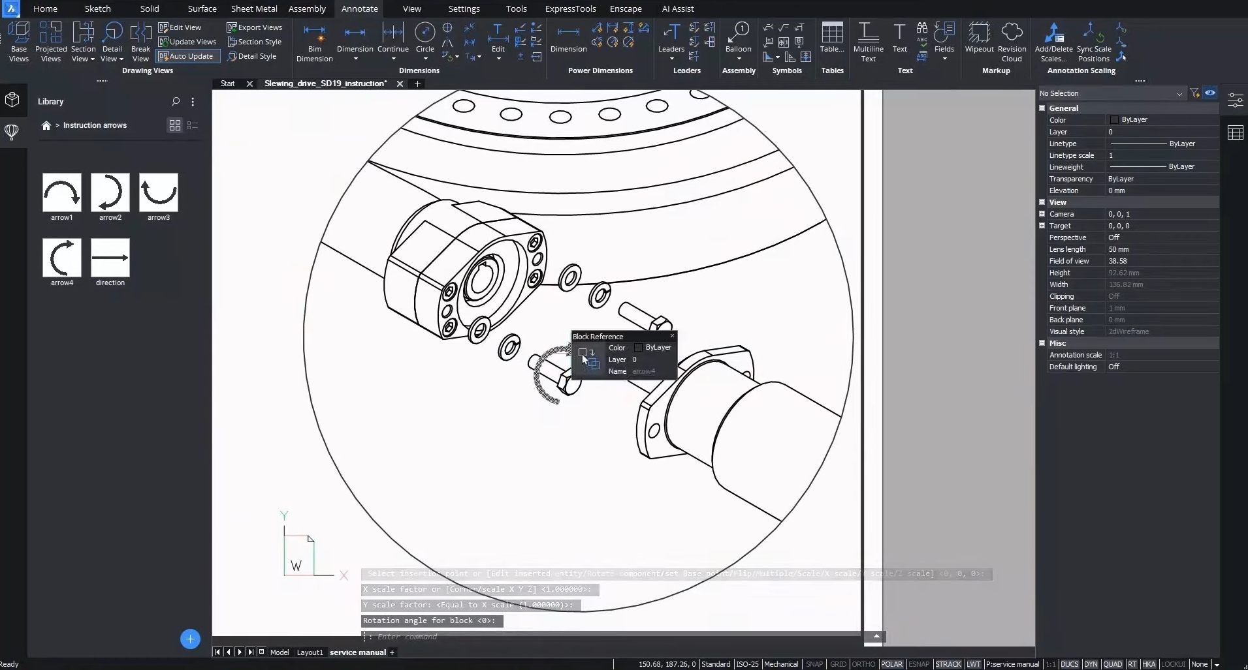This screenshot has height=670, width=1248.
Task: Click the Auto Update button
Action: coord(186,56)
